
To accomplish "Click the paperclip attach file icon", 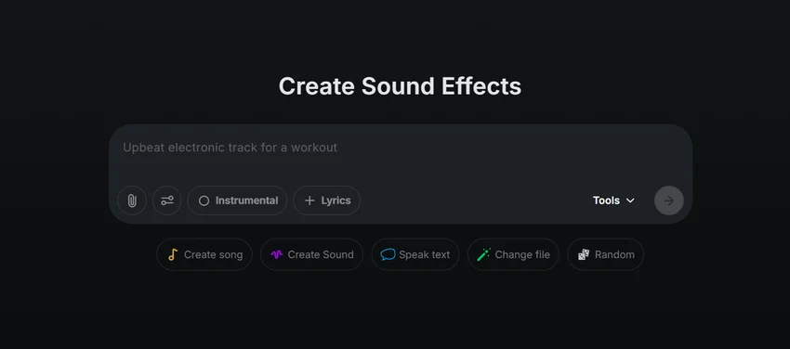I will click(x=132, y=200).
